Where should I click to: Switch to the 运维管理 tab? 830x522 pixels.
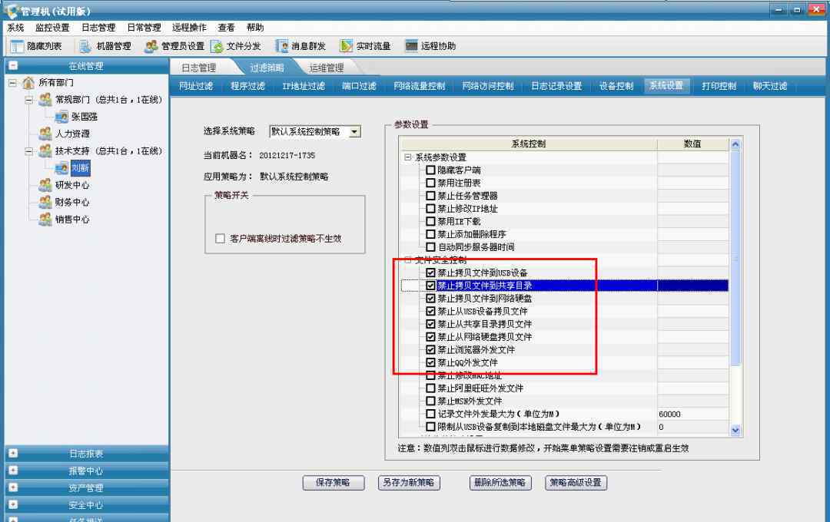pos(326,68)
